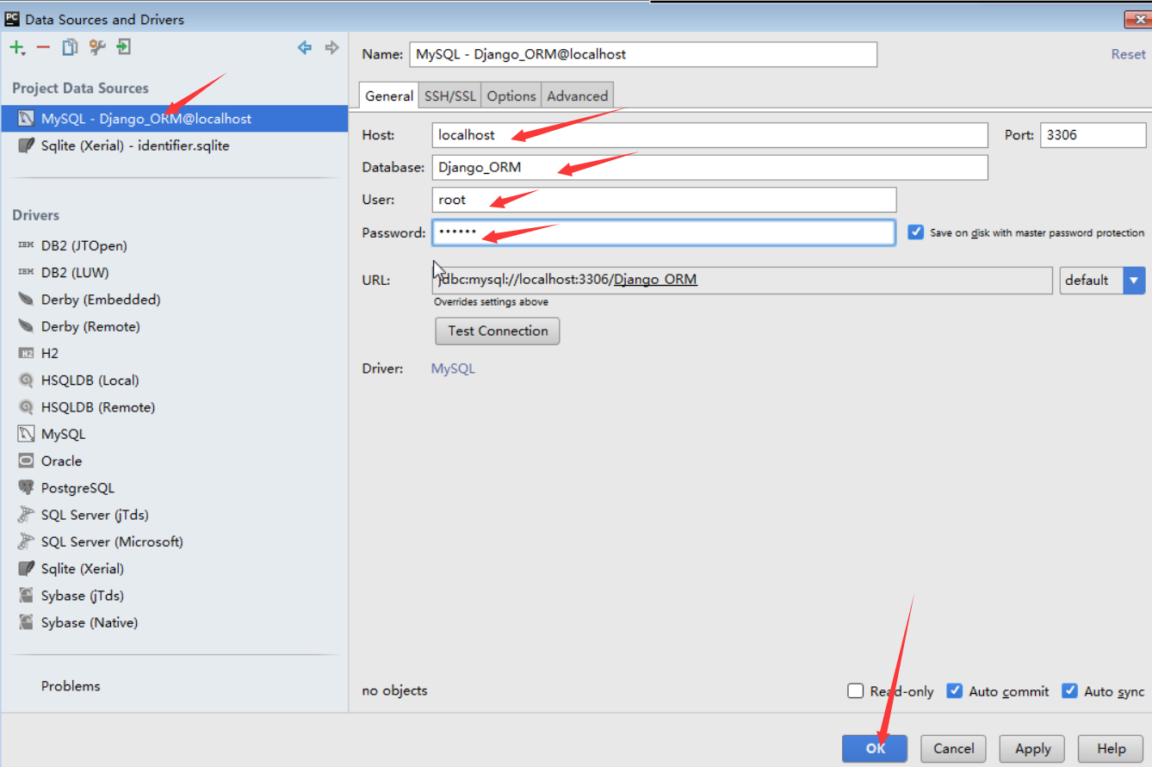Switch to the SSH/SSL tab
The height and width of the screenshot is (767, 1152).
[449, 96]
